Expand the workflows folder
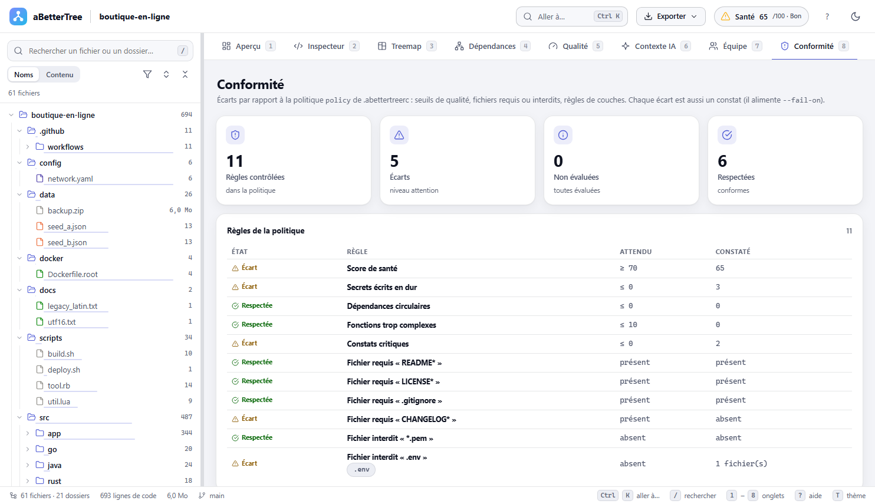 pyautogui.click(x=28, y=147)
